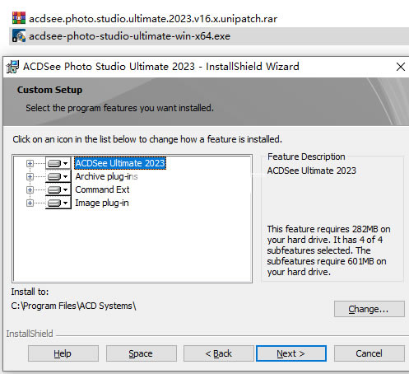This screenshot has width=409, height=374.
Task: Click the Change... install folder button
Action: pyautogui.click(x=369, y=309)
